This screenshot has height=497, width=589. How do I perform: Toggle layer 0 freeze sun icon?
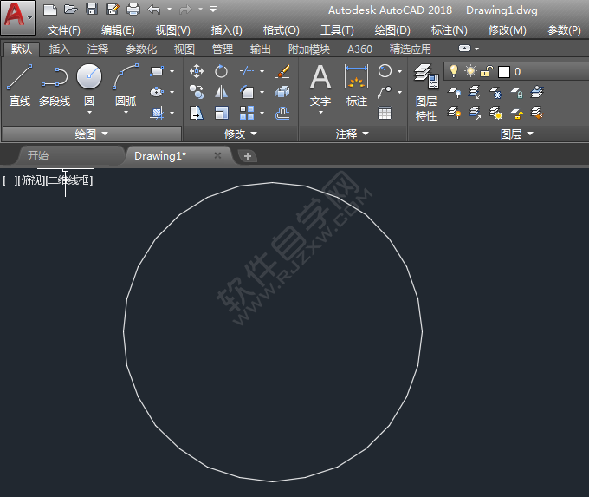pyautogui.click(x=470, y=71)
